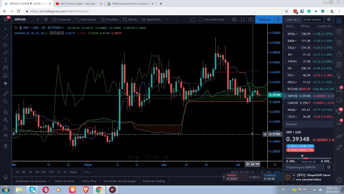Viewport: 344px width, 194px height.
Task: Open the watchlist sidebar panel icon
Action: 339,20
